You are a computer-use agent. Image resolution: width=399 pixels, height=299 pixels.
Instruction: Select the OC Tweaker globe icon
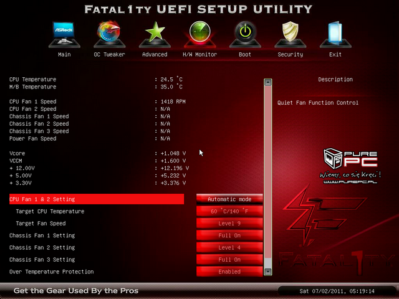109,34
